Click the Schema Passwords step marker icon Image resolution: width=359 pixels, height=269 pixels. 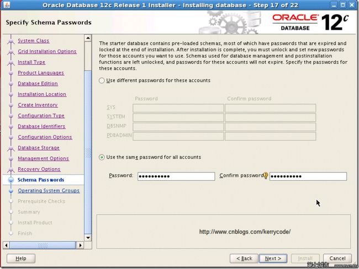(x=10, y=180)
